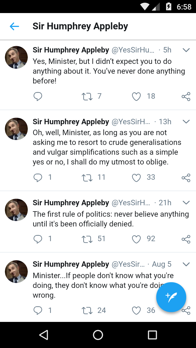Retweet the Aug 5 tweet with 24 retweets
This screenshot has height=348, width=196.
point(87,310)
